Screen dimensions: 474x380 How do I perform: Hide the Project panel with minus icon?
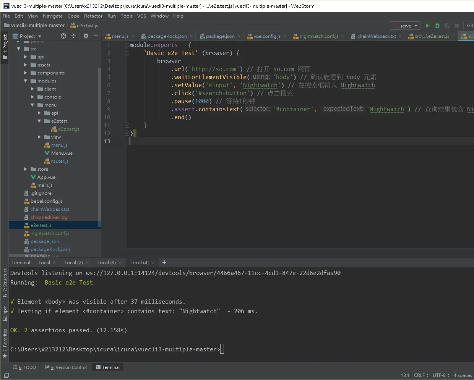(96, 36)
